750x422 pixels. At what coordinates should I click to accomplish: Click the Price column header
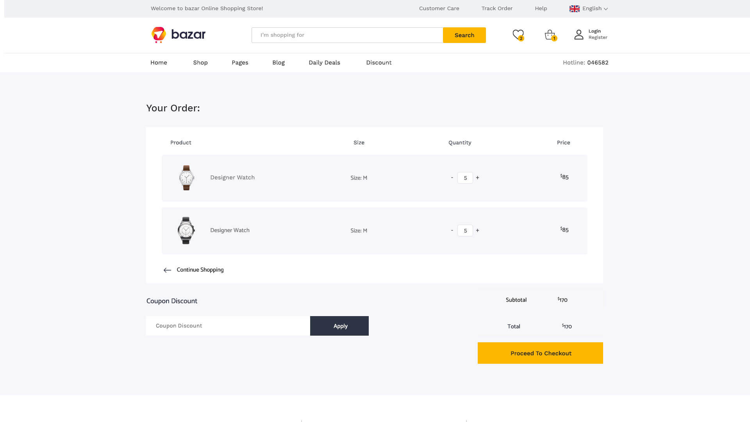point(564,143)
